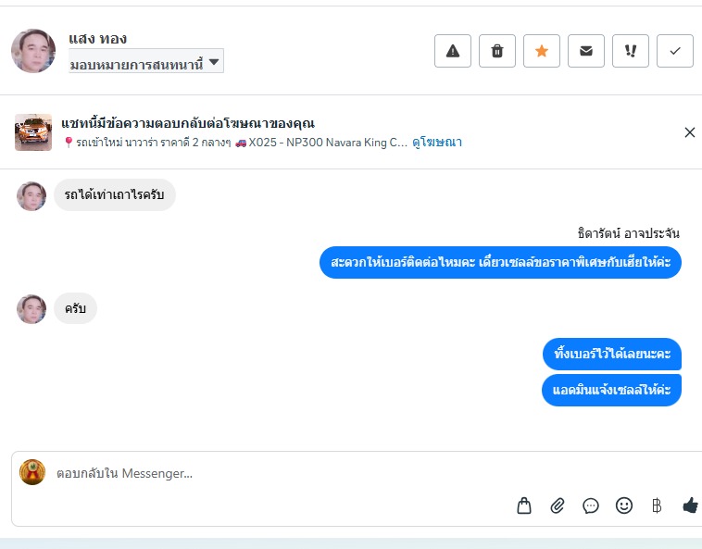Screen dimensions: 702x549
Task: Send a thumbs-up like
Action: (x=690, y=505)
